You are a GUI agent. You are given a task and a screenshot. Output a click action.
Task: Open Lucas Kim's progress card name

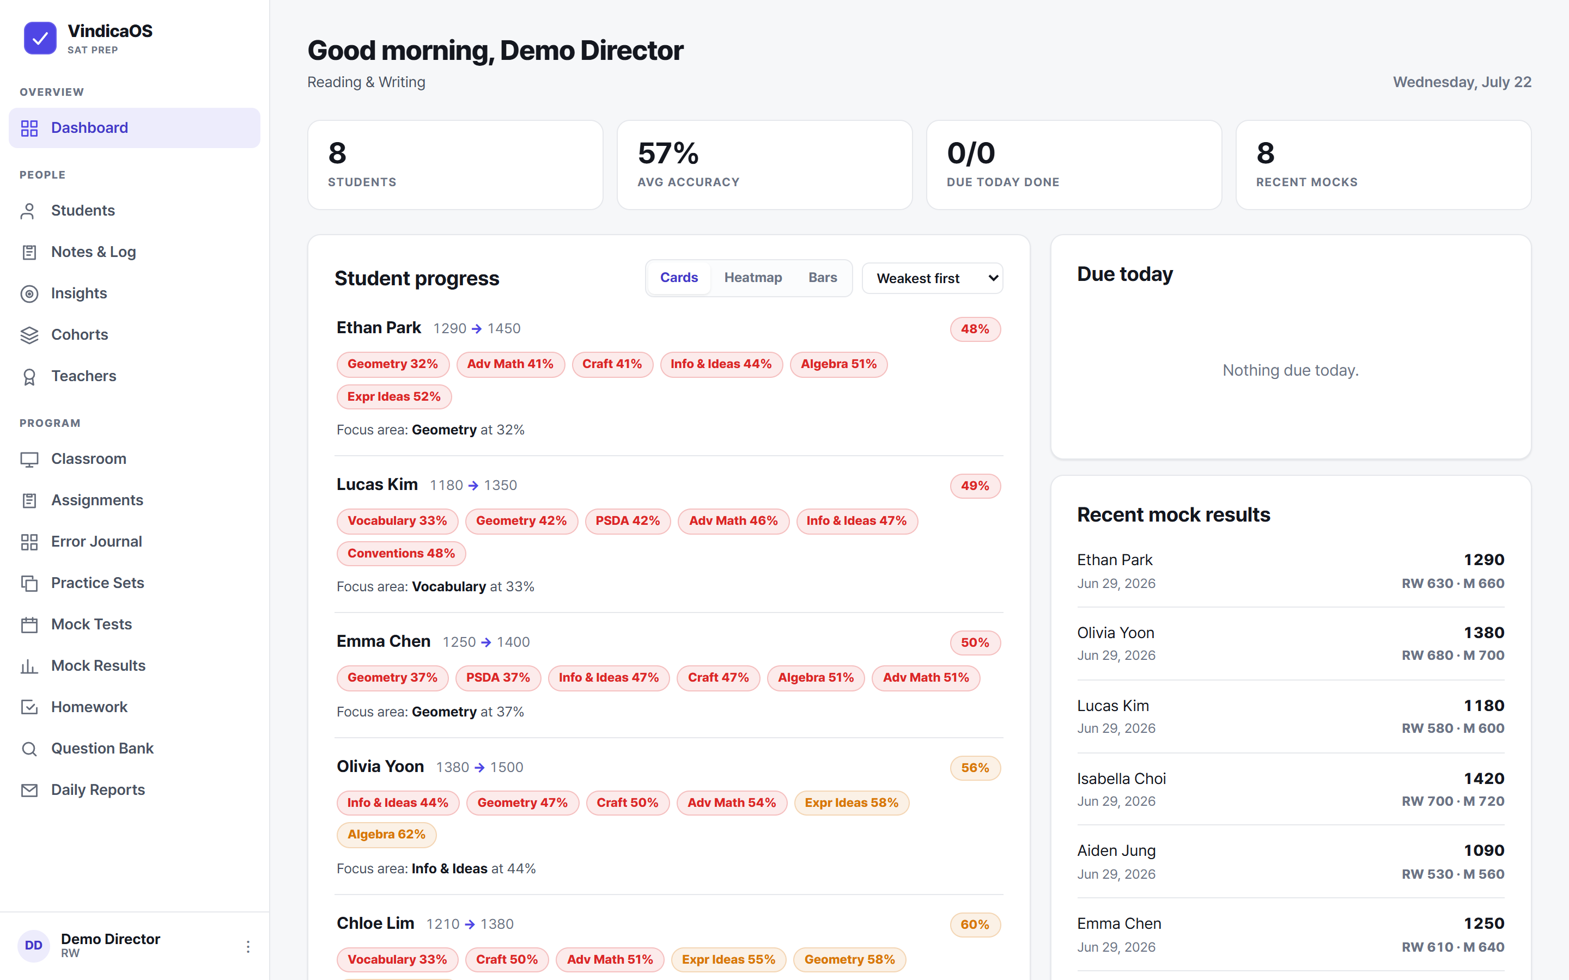tap(376, 485)
